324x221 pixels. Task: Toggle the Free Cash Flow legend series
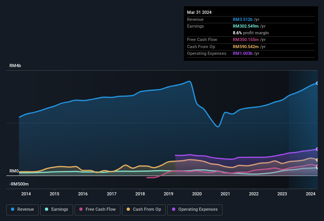tap(97, 210)
